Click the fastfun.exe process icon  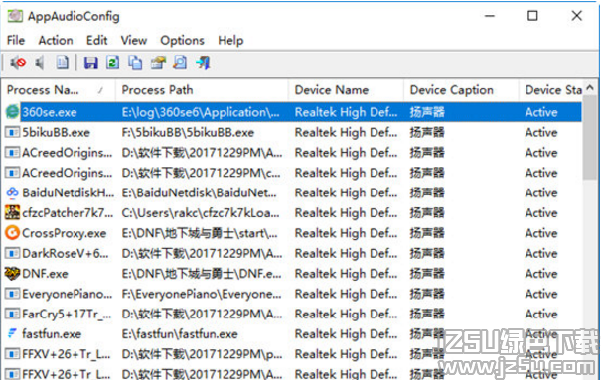(x=12, y=333)
